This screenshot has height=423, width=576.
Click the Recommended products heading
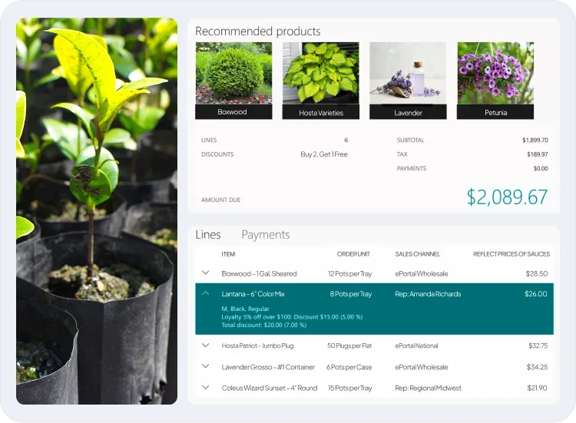[x=258, y=31]
